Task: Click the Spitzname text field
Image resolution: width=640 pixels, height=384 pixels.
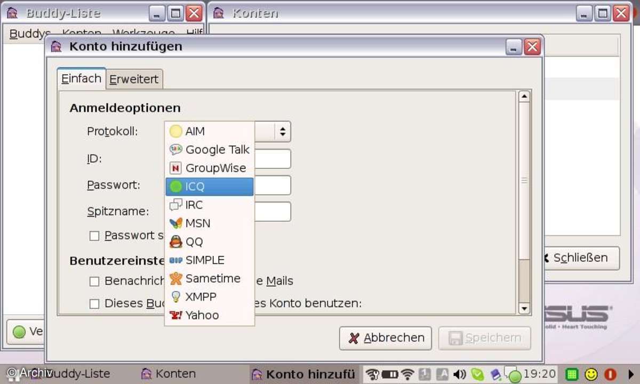Action: pos(272,212)
